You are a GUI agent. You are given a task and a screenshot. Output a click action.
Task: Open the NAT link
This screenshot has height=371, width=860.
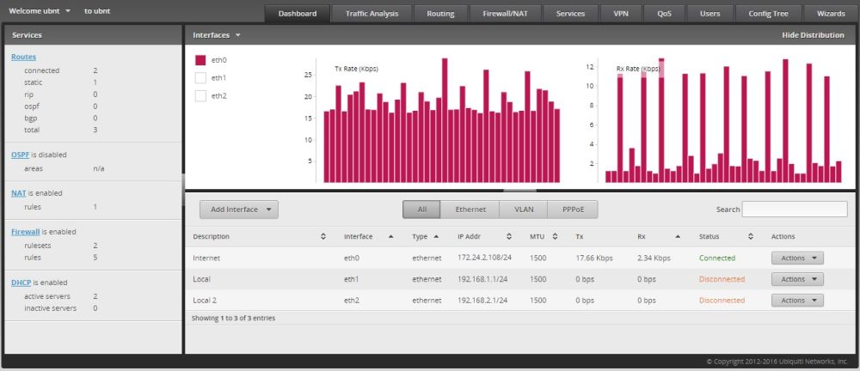point(19,193)
